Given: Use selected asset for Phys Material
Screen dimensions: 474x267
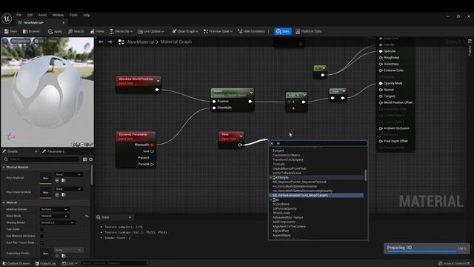Looking at the screenshot, I should [57, 180].
